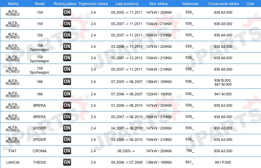Click the LANCIA brand cell
Screen dimensions: 261x168
[x=13, y=162]
